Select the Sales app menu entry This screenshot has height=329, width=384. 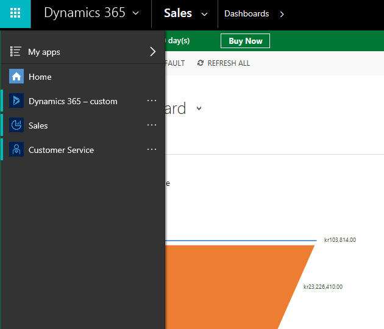pyautogui.click(x=38, y=126)
